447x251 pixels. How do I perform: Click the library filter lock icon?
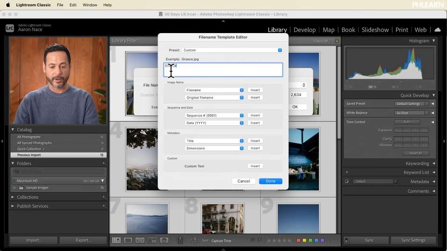(x=337, y=41)
